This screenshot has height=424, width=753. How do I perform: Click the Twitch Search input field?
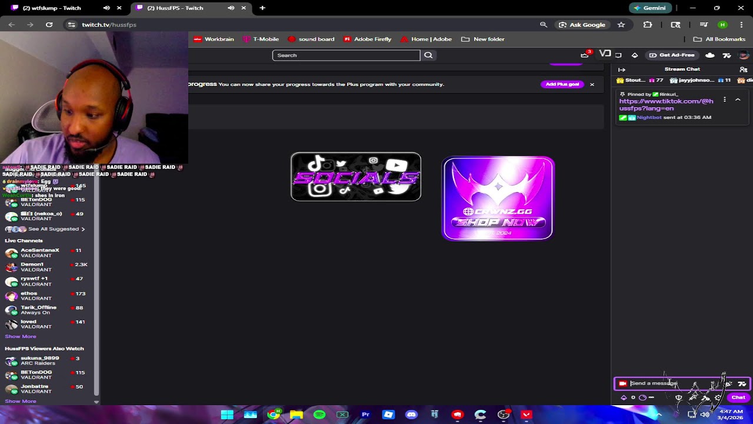pyautogui.click(x=346, y=55)
